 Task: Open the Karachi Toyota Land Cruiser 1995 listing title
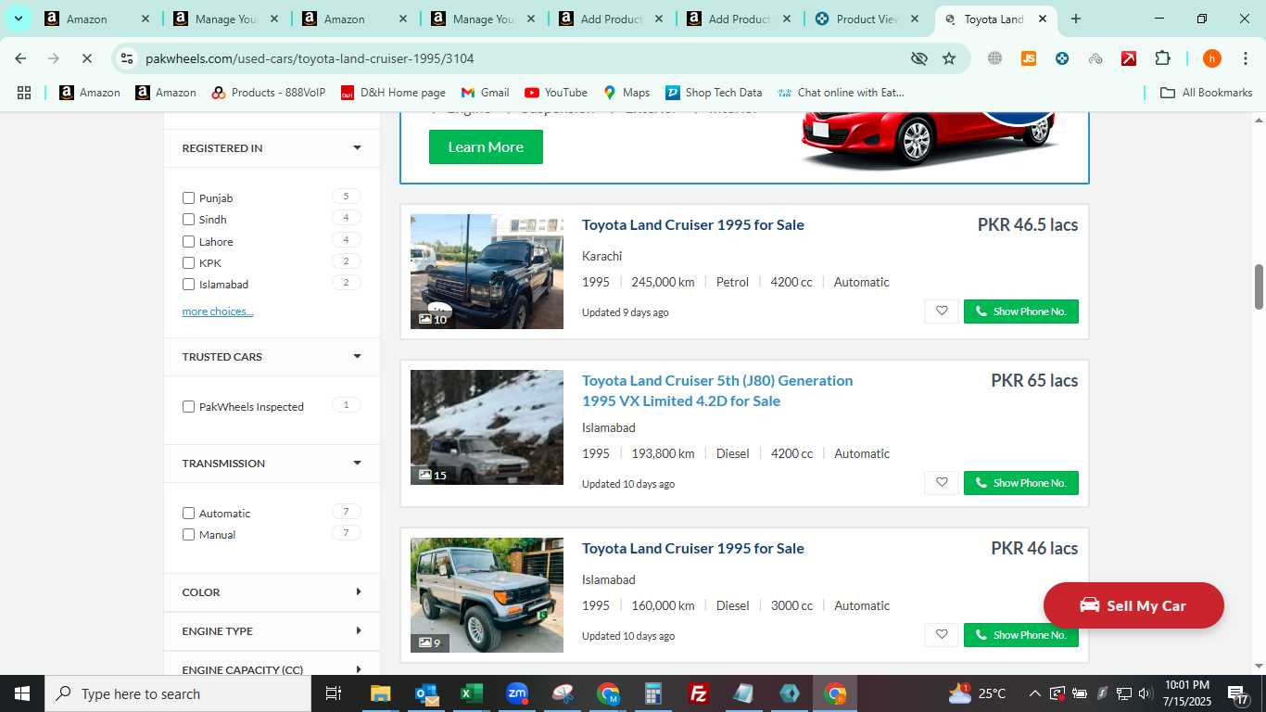click(693, 224)
